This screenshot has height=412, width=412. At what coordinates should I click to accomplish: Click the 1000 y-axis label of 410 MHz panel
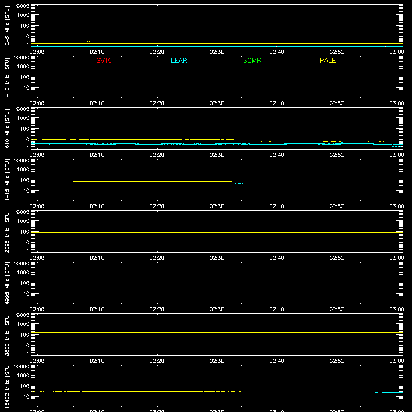tap(23, 66)
